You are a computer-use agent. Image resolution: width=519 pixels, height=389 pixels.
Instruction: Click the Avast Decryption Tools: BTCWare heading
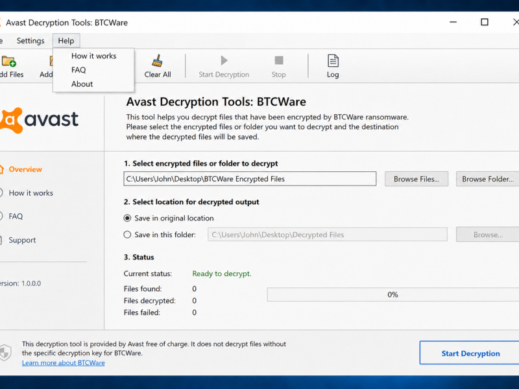click(216, 102)
